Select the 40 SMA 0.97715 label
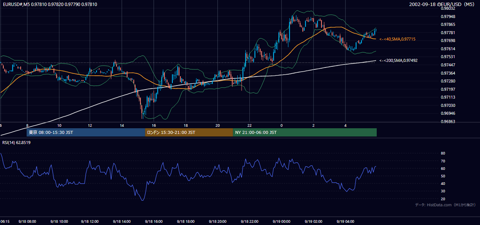Viewport: 480px width, 225px height. point(397,39)
